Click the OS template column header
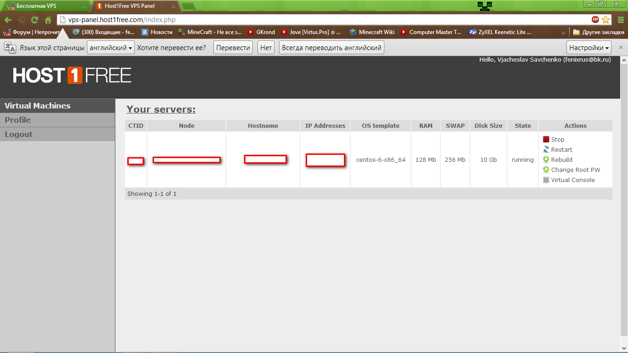This screenshot has width=628, height=353. coord(381,125)
